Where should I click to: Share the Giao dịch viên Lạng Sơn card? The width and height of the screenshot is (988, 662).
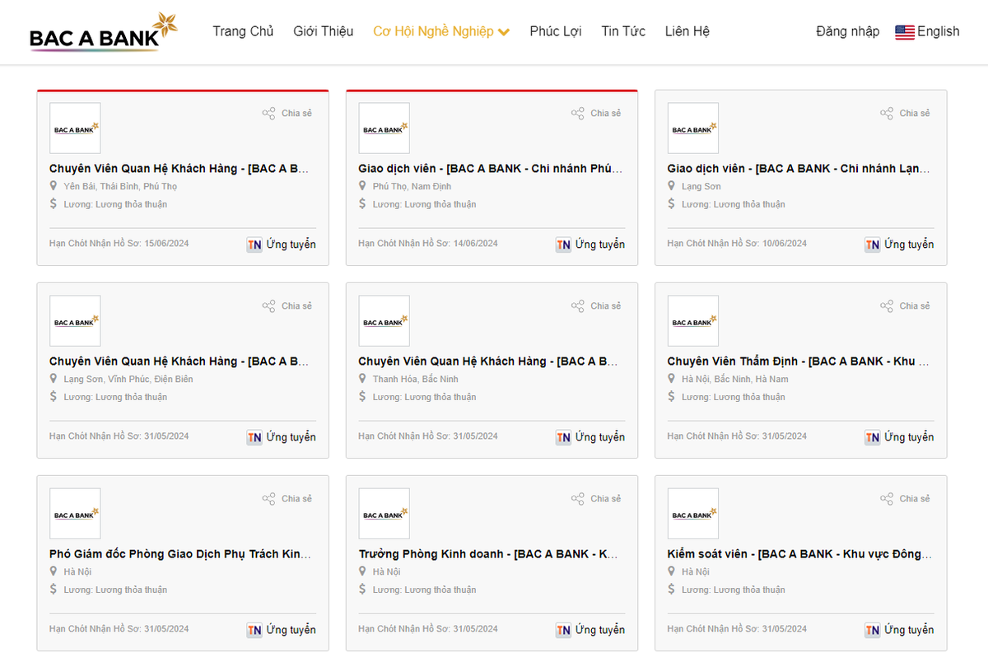905,113
